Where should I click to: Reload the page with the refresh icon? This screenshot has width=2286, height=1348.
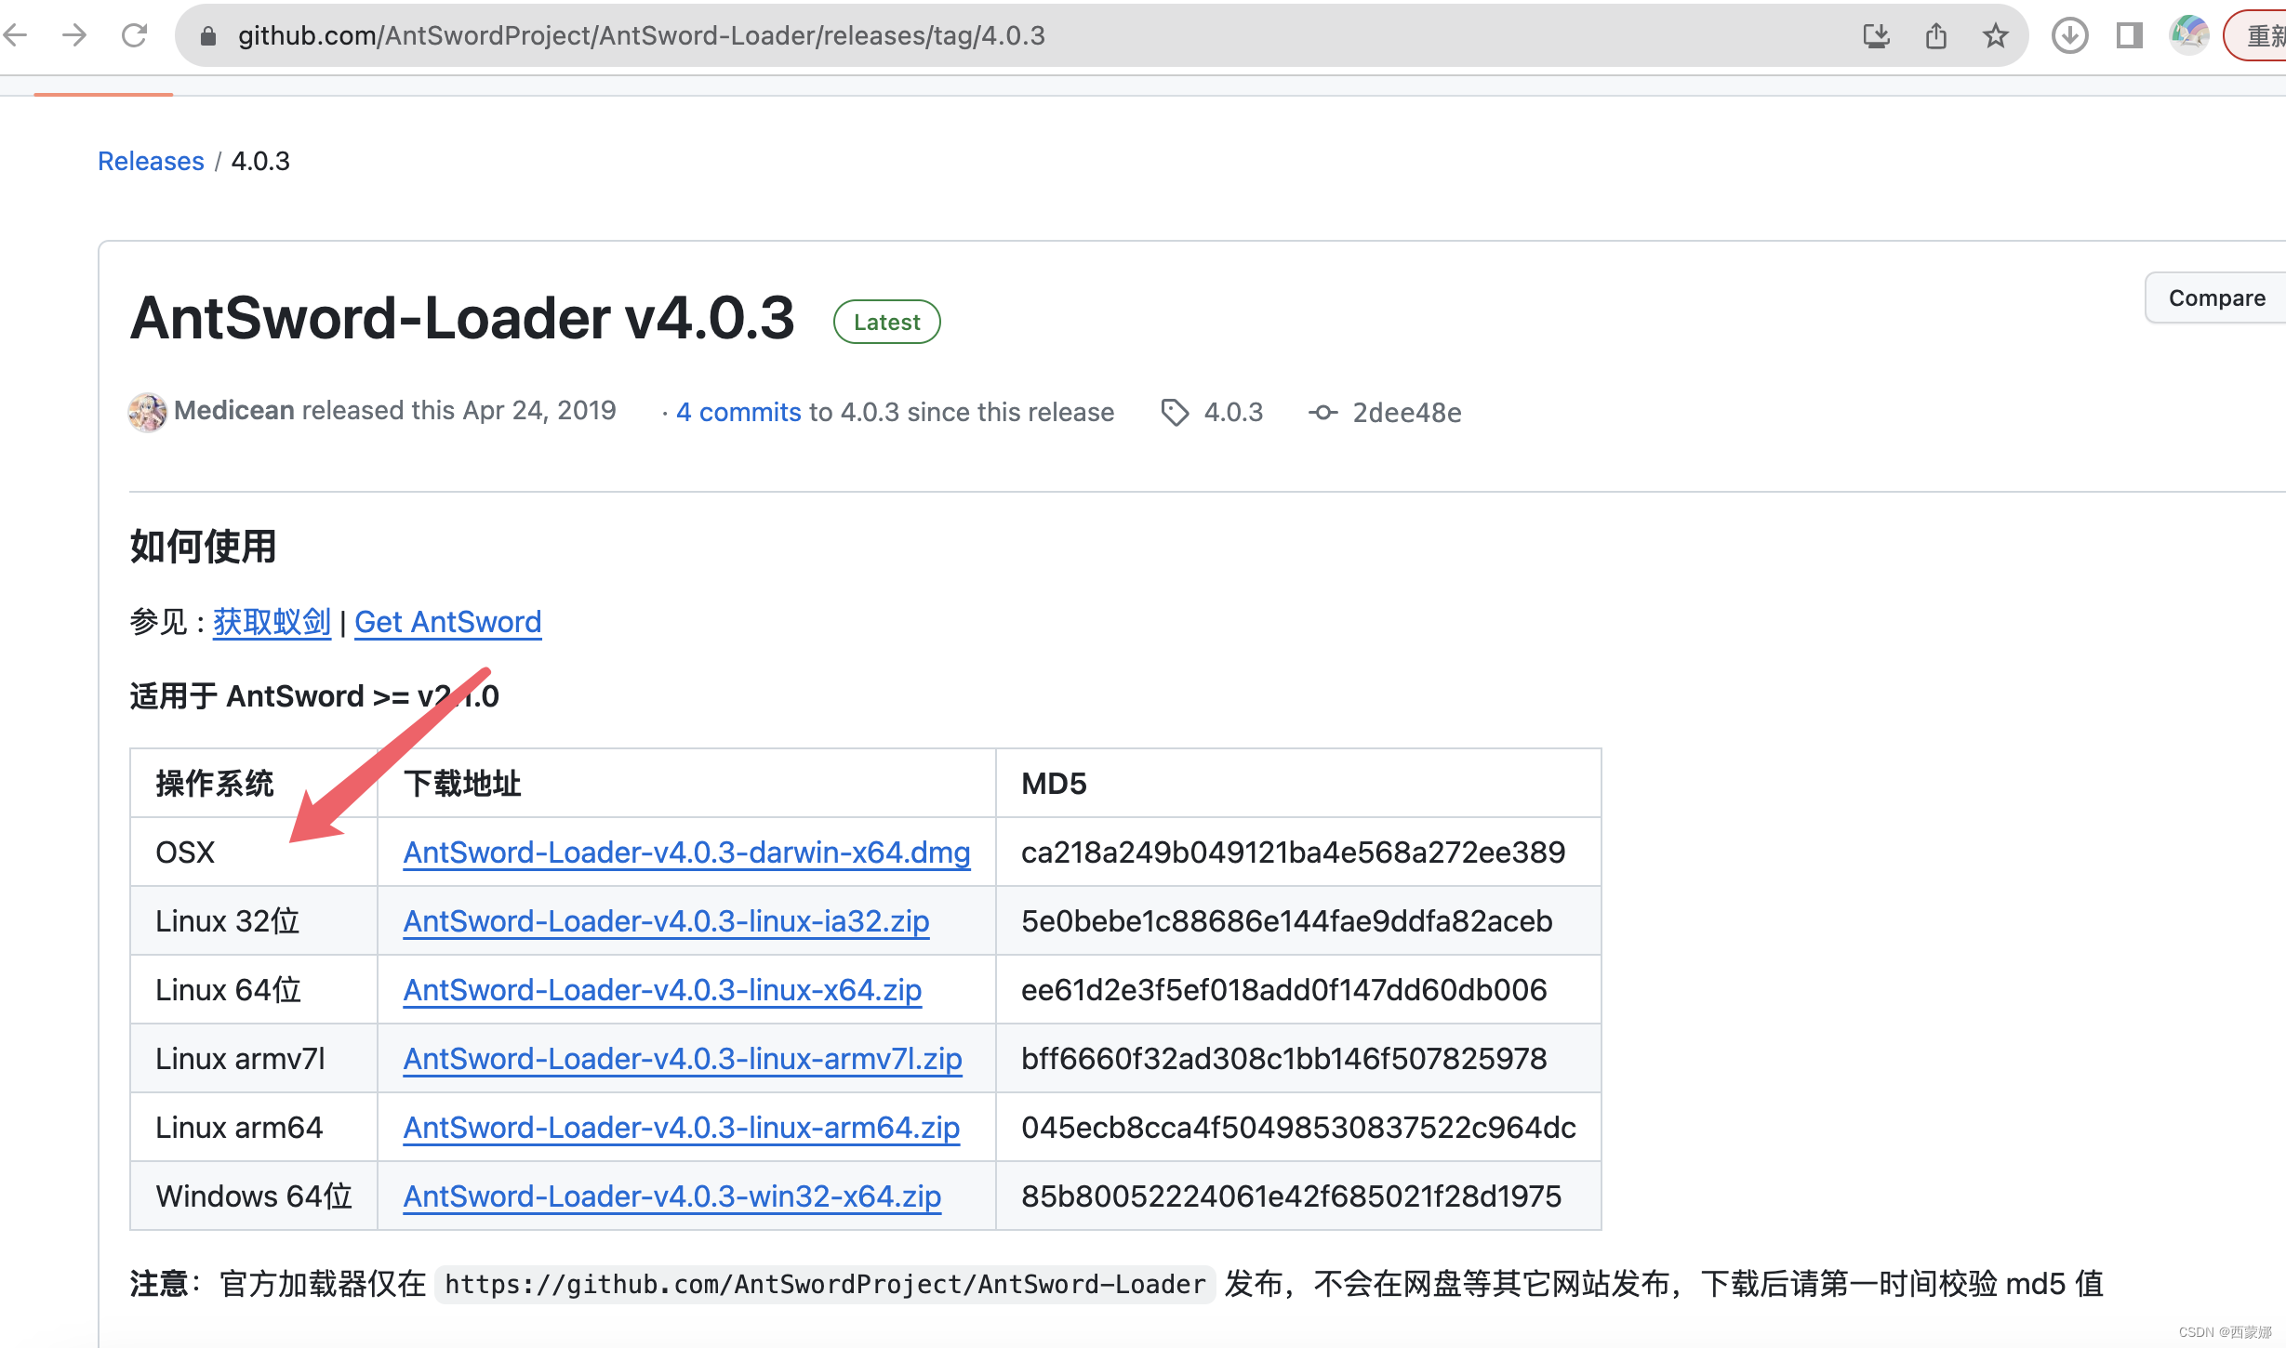coord(135,36)
